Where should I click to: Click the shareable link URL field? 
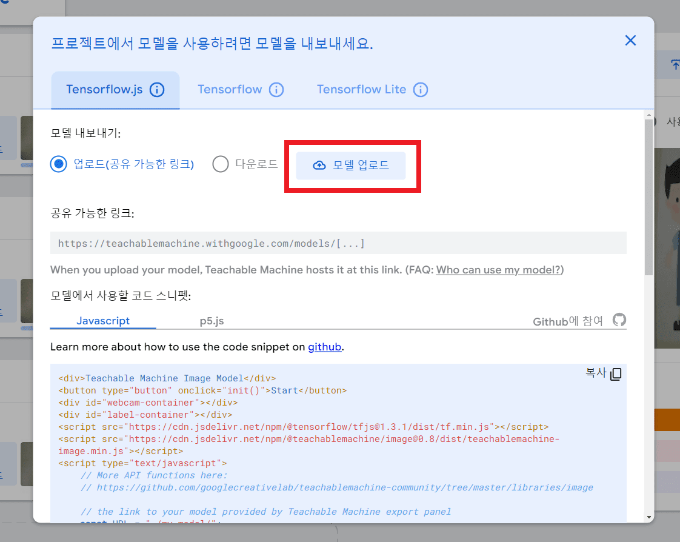pos(338,243)
